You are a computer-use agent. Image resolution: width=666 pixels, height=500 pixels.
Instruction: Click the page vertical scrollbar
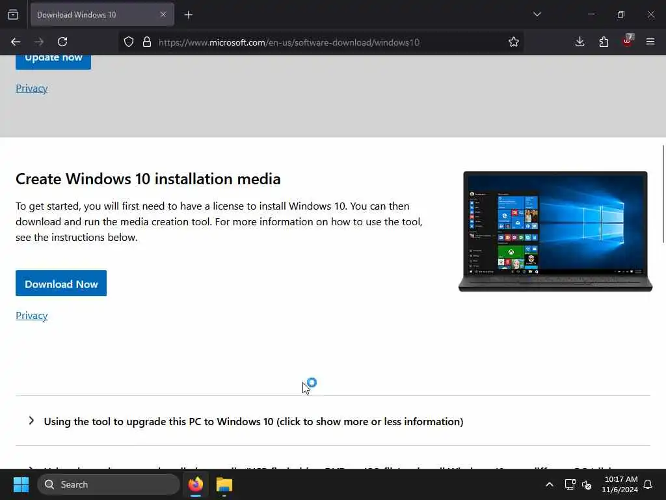663,194
